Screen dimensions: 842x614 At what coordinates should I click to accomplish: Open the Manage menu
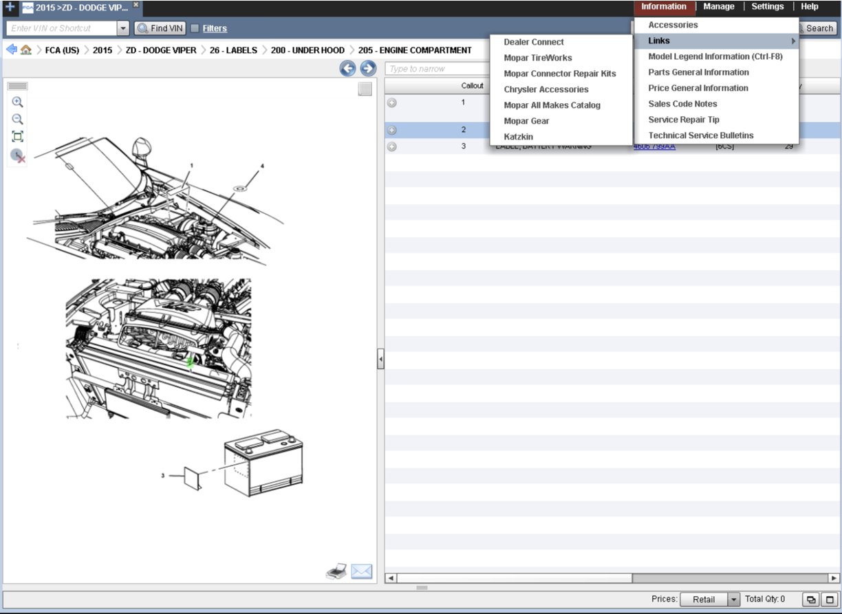click(x=719, y=7)
